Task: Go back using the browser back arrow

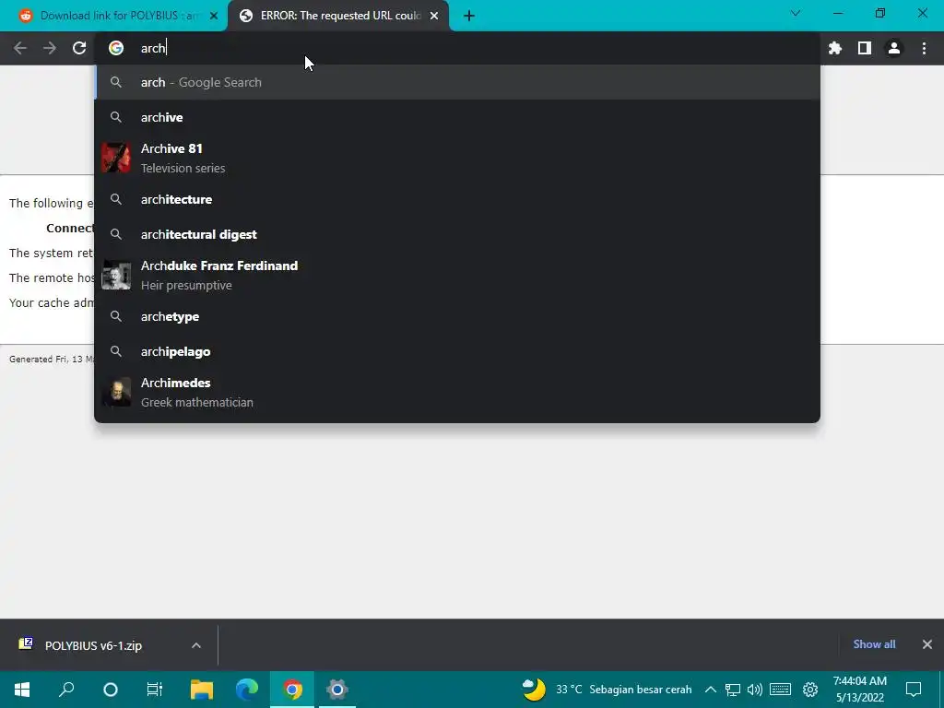Action: [x=20, y=48]
